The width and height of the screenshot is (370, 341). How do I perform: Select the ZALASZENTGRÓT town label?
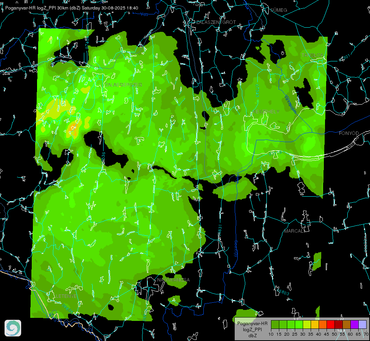(216, 22)
